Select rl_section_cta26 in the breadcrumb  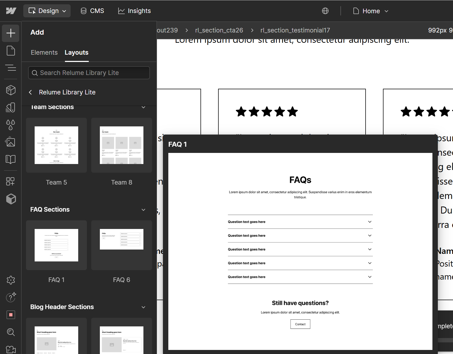pos(219,30)
